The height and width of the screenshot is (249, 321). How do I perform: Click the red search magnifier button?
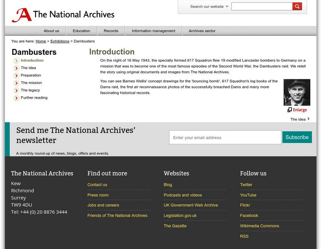297,6
